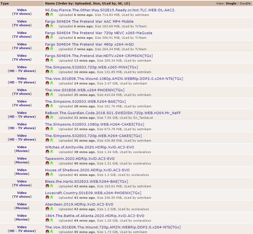Click Video category in Lovecraft.Country row

(x=22, y=193)
